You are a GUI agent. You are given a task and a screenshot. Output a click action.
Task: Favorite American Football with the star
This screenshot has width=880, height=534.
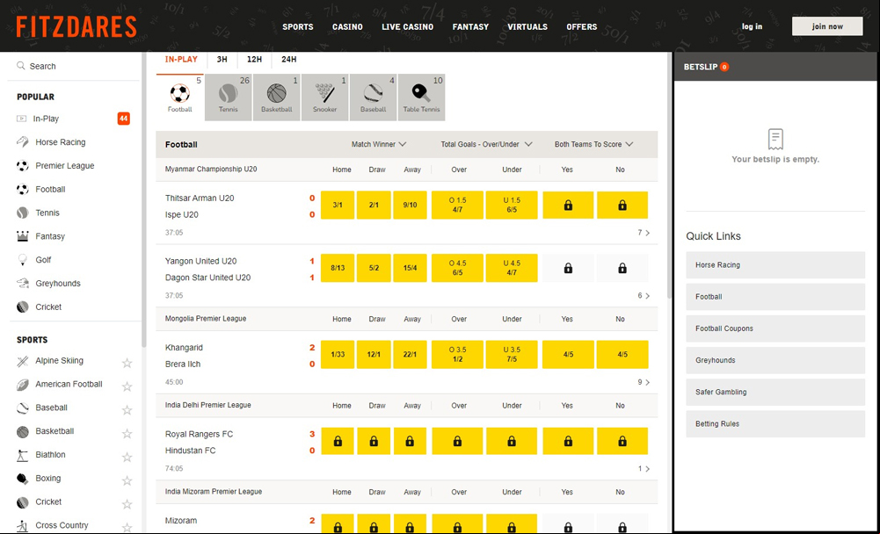pyautogui.click(x=127, y=386)
